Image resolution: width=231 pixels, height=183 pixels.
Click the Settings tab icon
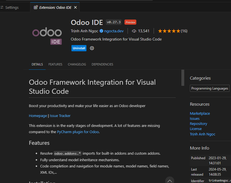2,7
